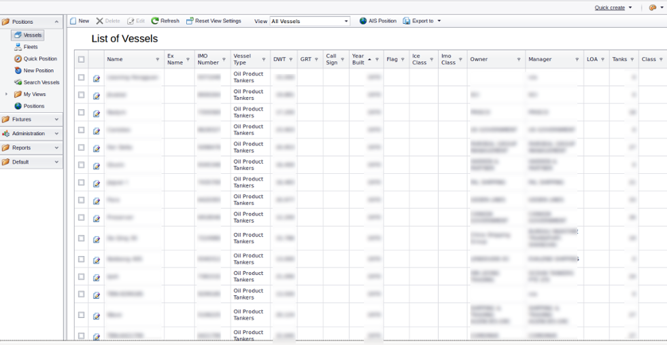
Task: Open the Positions globe item in sidebar
Action: [x=29, y=106]
